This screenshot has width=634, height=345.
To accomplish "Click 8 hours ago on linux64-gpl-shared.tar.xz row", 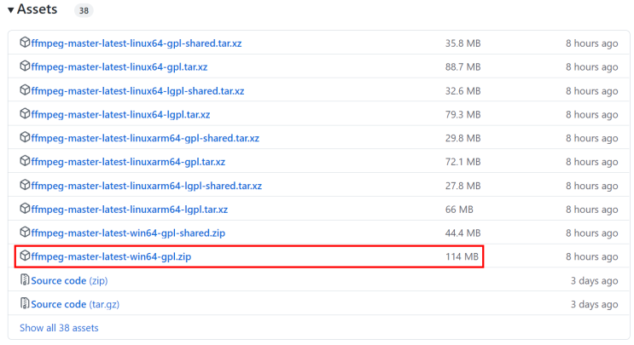I will point(592,43).
